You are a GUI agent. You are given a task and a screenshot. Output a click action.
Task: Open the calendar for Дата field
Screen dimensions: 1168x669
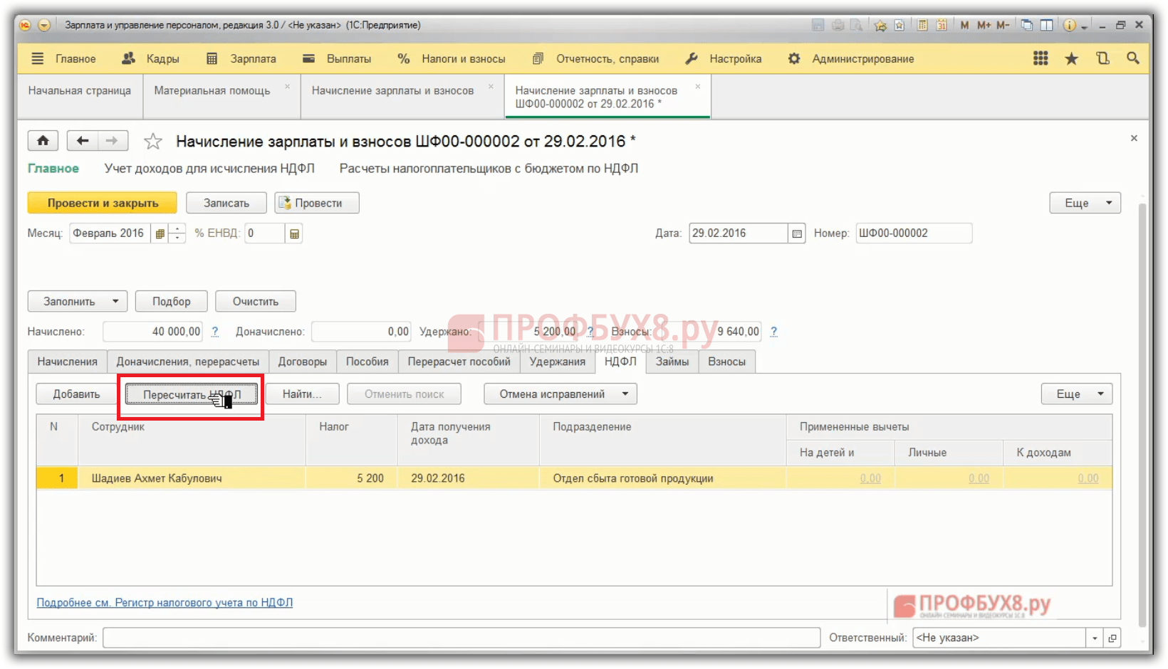[x=797, y=233]
